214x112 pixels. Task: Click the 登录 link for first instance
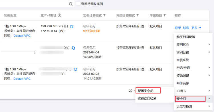point(178,28)
